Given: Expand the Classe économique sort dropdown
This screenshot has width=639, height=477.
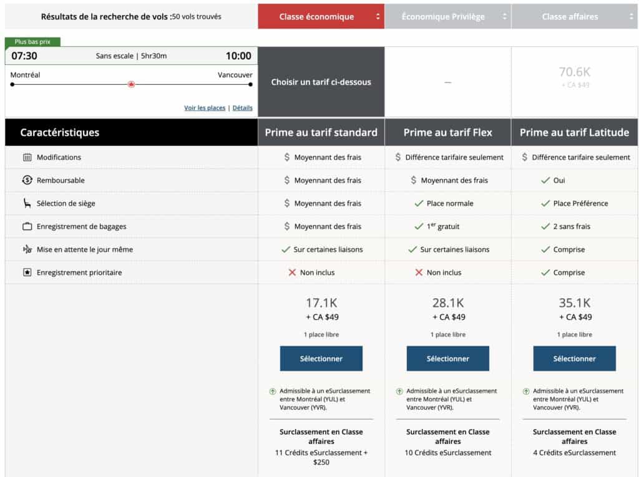Looking at the screenshot, I should point(378,17).
